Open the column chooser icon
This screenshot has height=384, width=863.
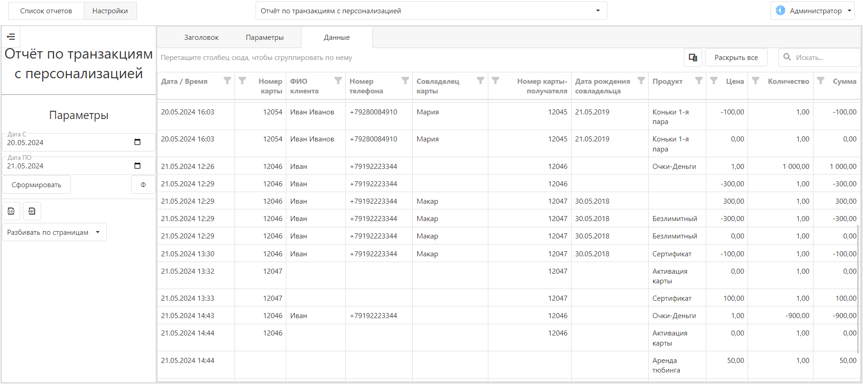pyautogui.click(x=693, y=57)
